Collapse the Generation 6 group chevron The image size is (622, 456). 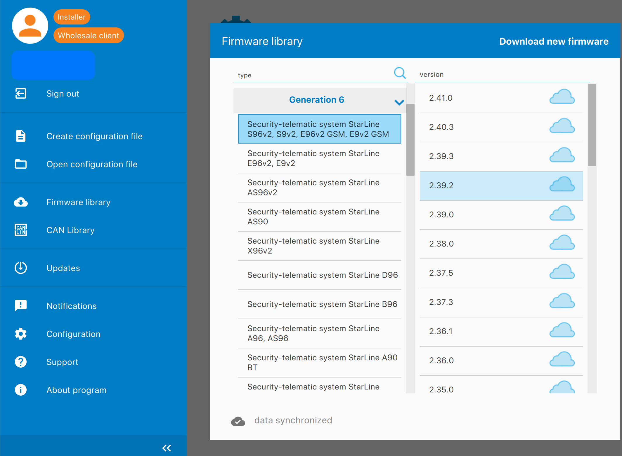point(399,102)
